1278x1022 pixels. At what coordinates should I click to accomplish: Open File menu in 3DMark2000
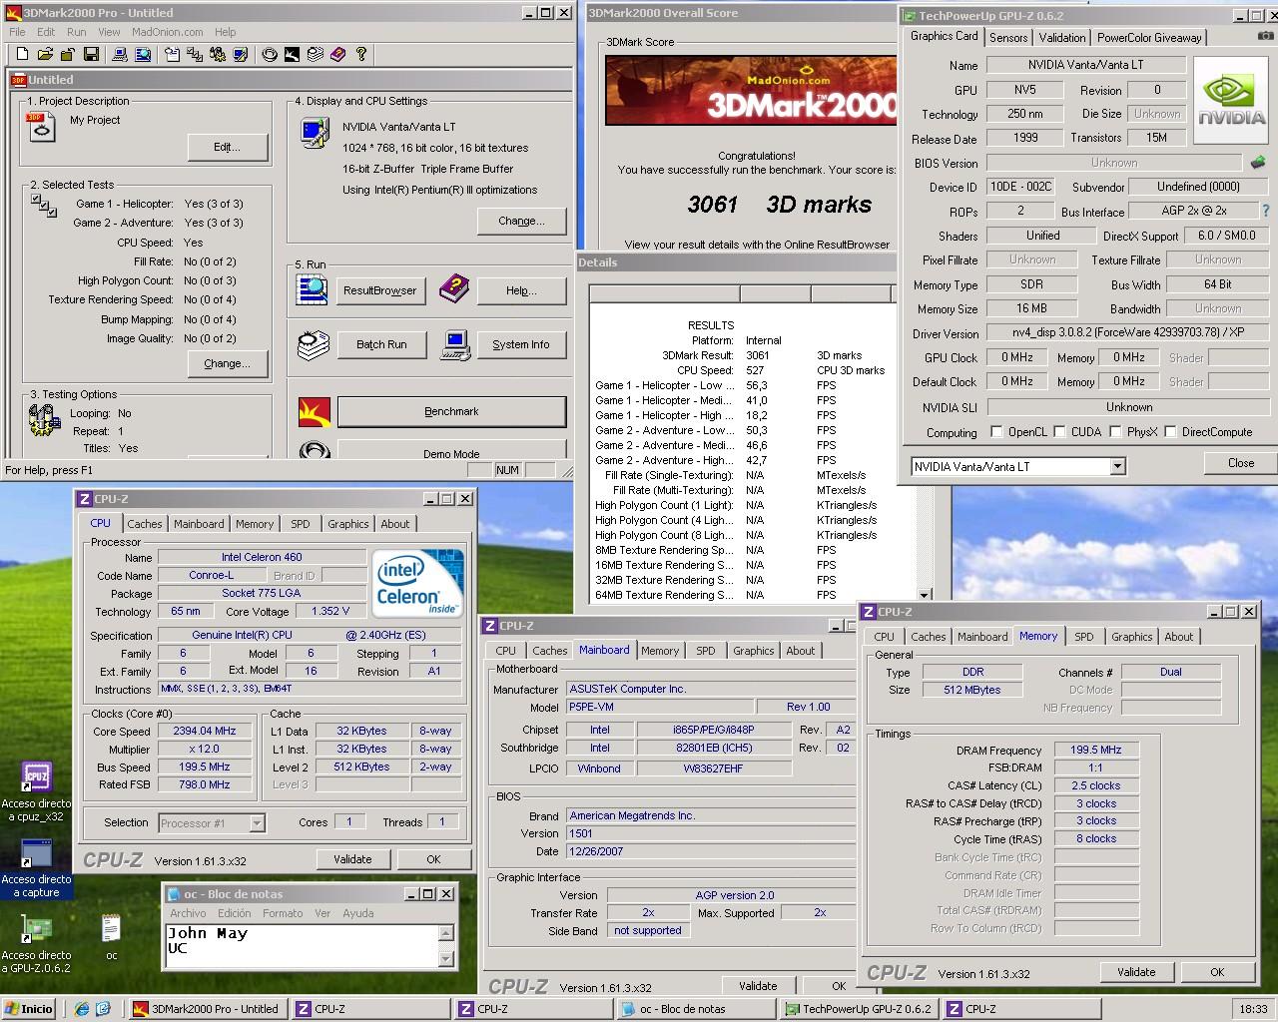coord(18,32)
